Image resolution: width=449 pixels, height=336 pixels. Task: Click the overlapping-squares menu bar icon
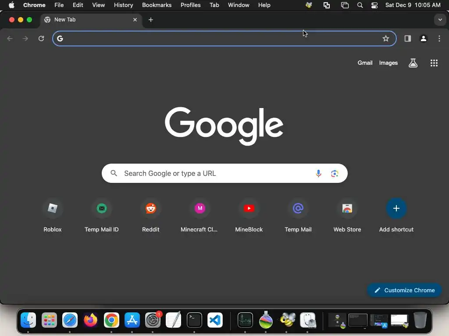(x=326, y=5)
